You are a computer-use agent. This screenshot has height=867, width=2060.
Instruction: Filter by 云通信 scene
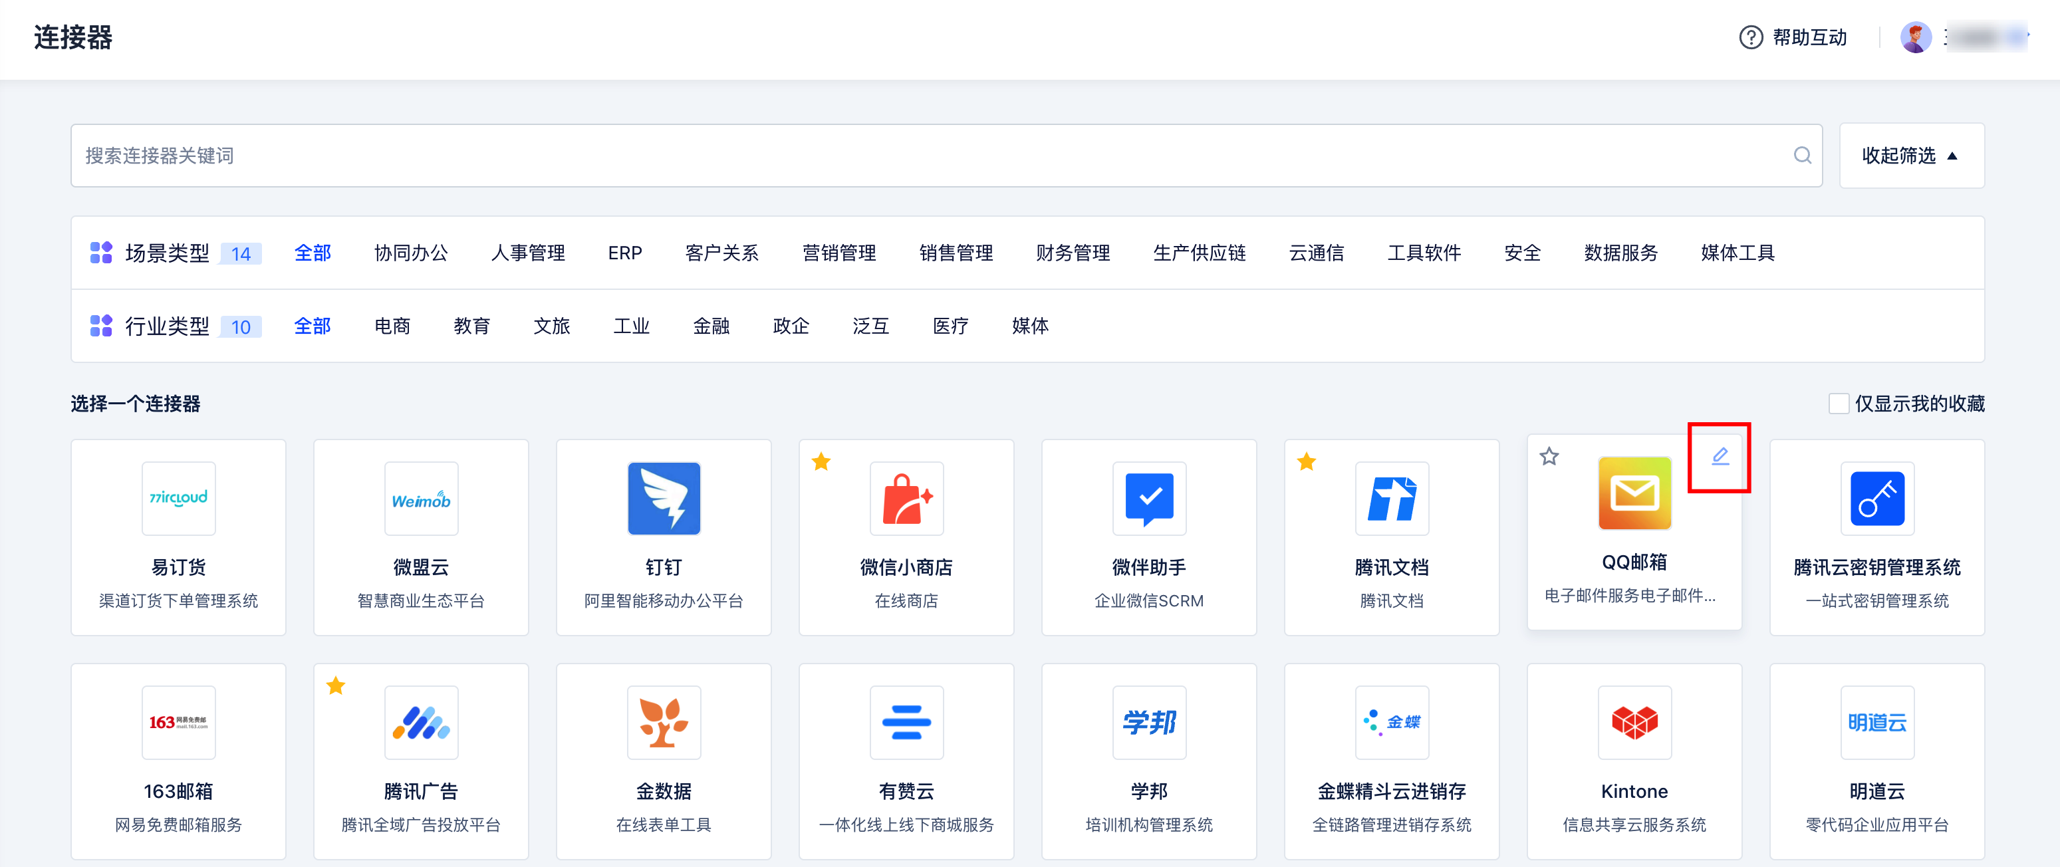coord(1317,253)
